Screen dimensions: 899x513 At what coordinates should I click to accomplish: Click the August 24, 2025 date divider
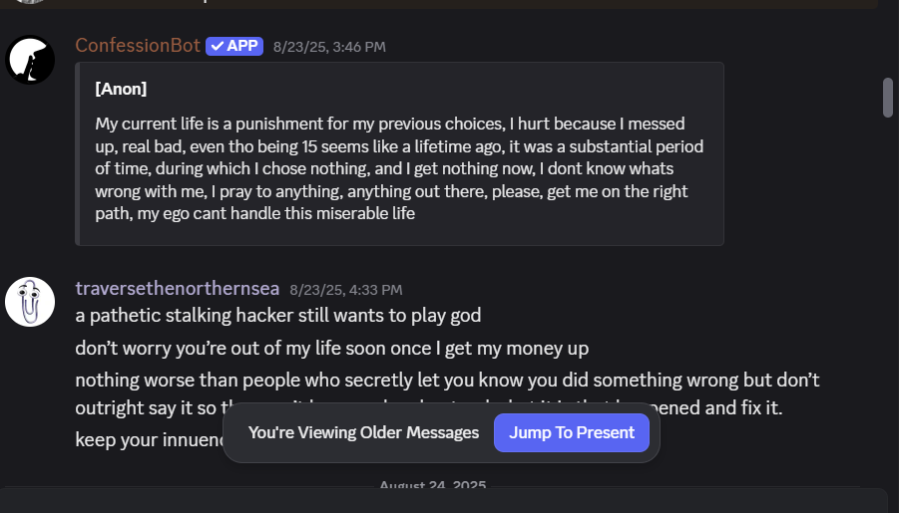point(432,486)
